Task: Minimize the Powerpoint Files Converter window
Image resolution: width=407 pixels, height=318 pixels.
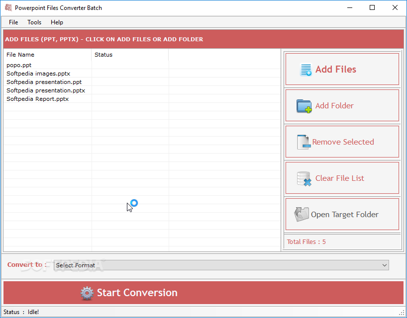Action: tap(350, 8)
